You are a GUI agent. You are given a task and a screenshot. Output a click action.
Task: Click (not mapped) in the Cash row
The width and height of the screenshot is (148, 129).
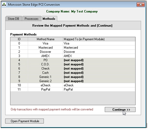73,73
